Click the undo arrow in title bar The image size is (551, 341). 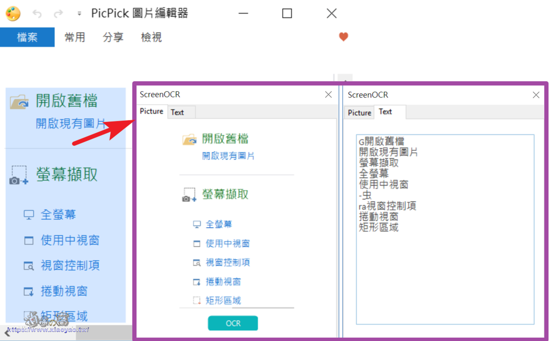37,14
